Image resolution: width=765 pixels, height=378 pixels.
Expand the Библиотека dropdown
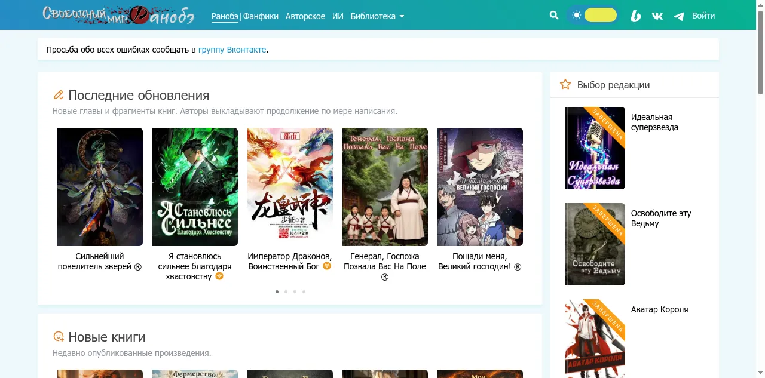(x=377, y=16)
